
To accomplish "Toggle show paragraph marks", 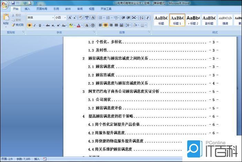I will click(x=148, y=18).
